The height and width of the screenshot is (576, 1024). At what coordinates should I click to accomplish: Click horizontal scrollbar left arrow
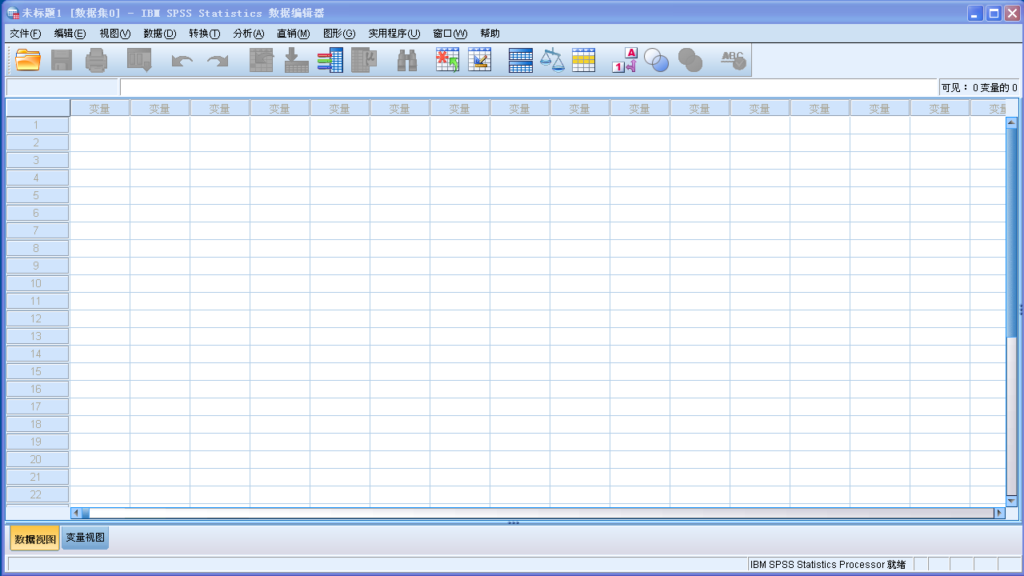point(76,513)
